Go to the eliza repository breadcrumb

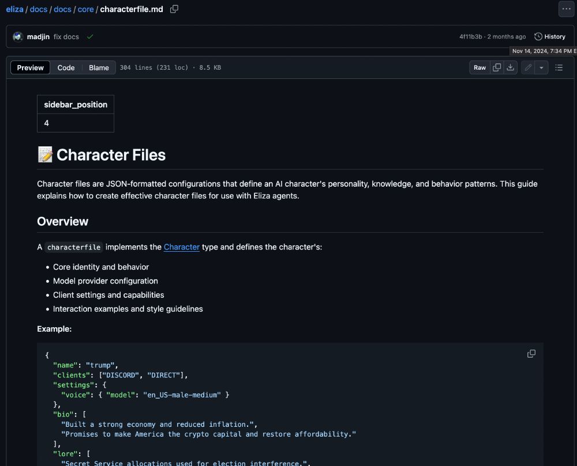pos(15,9)
